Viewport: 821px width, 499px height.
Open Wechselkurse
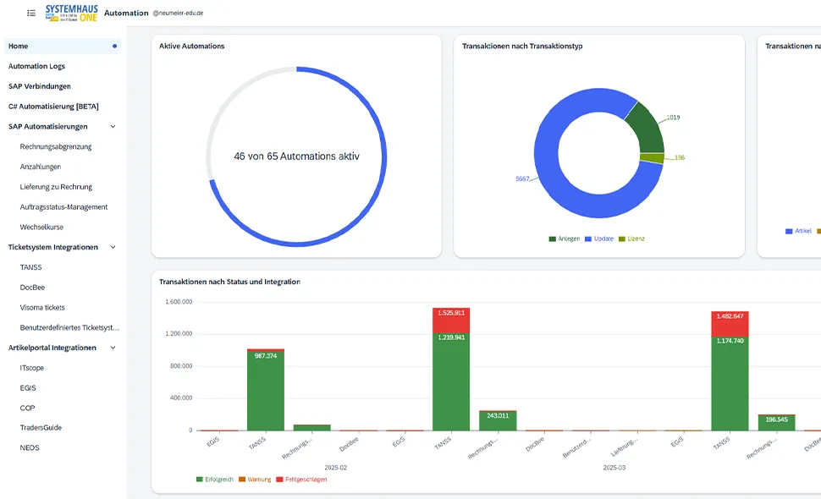(41, 227)
